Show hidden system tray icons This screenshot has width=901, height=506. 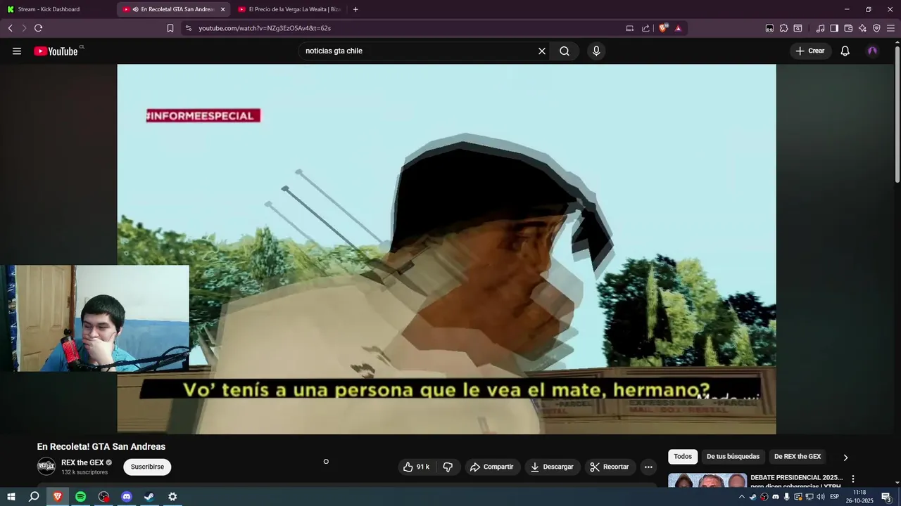741,497
